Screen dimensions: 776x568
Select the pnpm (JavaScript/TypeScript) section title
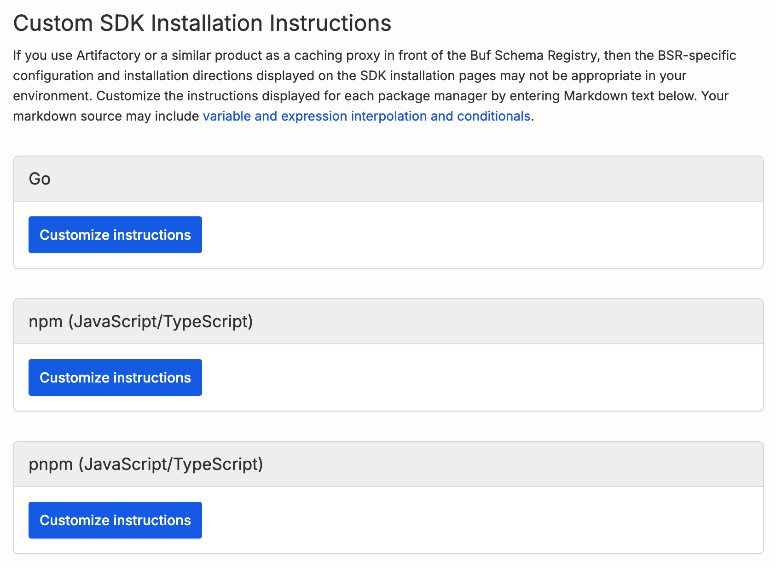pyautogui.click(x=146, y=464)
